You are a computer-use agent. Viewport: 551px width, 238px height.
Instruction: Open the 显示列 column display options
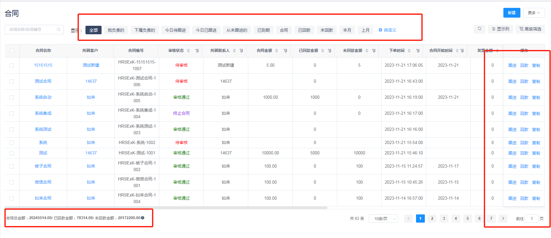(500, 29)
